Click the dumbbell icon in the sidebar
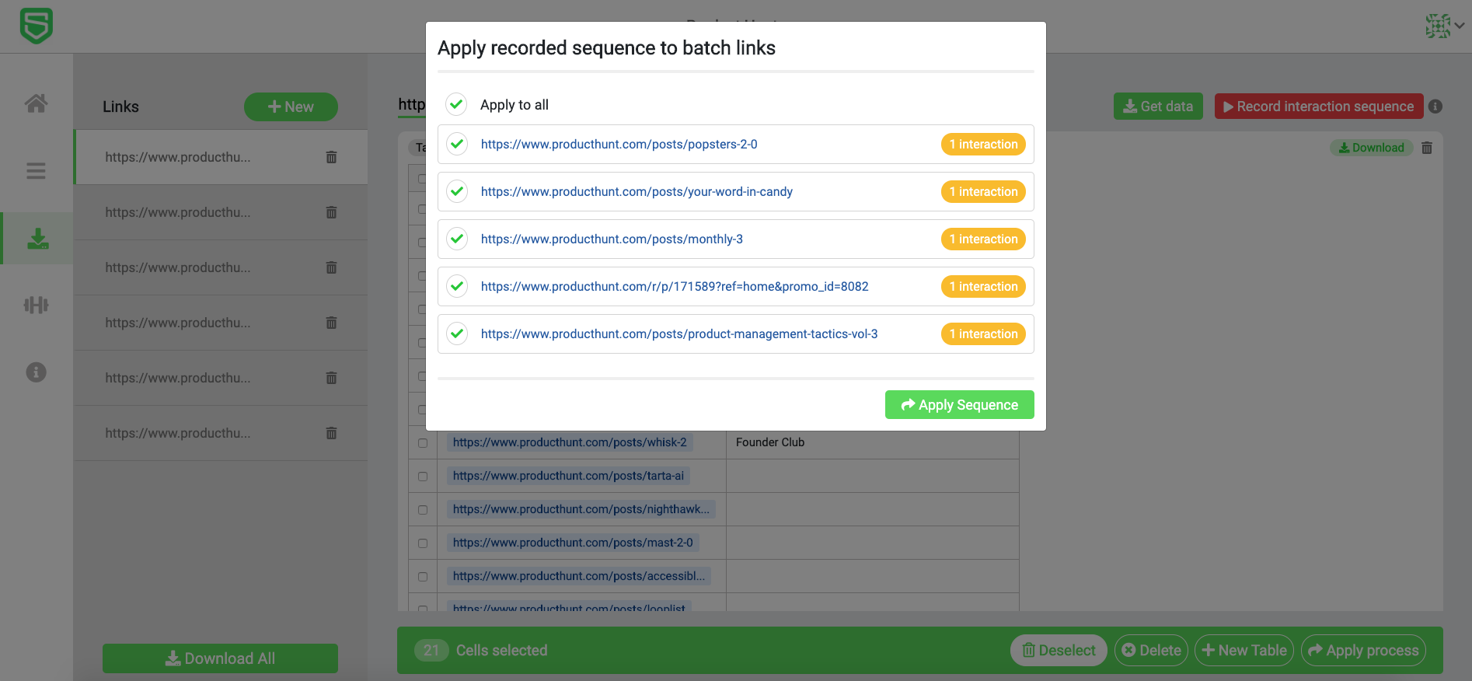The image size is (1472, 681). coord(36,305)
